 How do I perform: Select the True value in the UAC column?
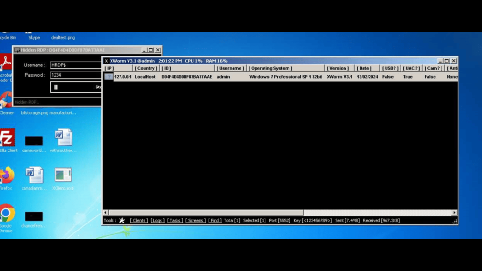(x=408, y=77)
